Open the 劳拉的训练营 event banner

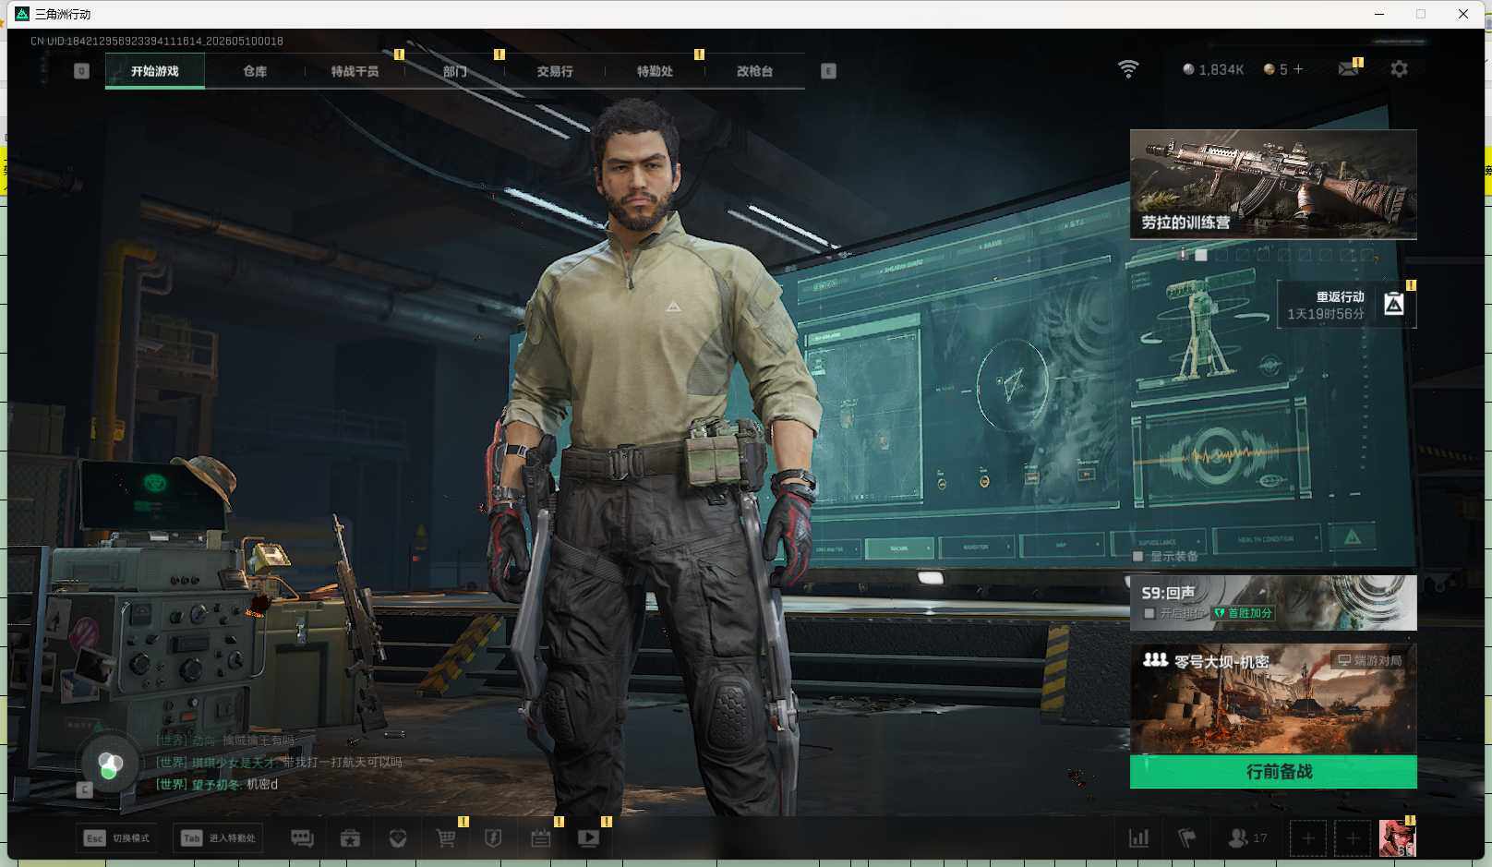pyautogui.click(x=1273, y=185)
